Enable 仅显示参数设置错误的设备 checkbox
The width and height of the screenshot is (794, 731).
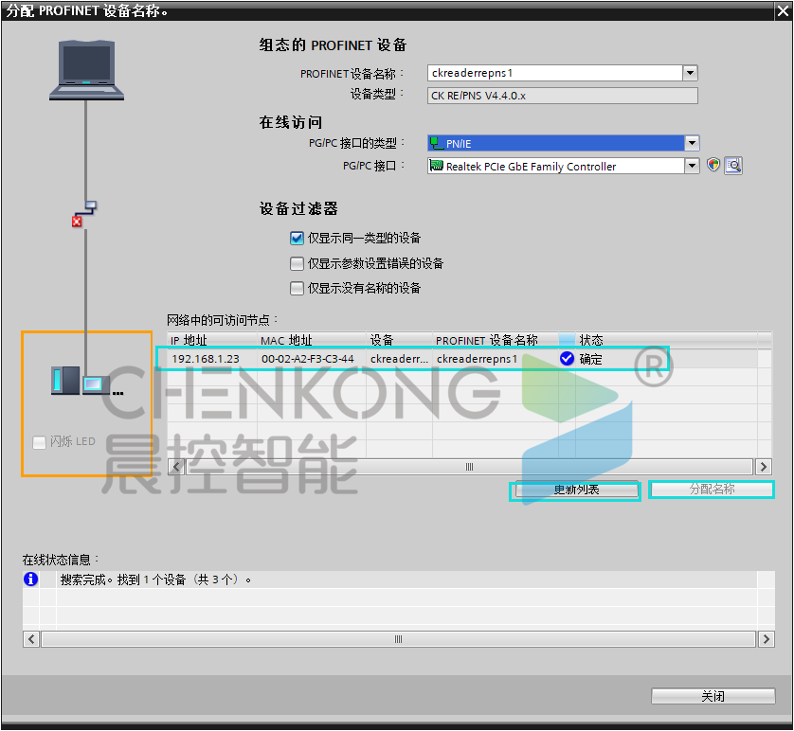pyautogui.click(x=298, y=263)
